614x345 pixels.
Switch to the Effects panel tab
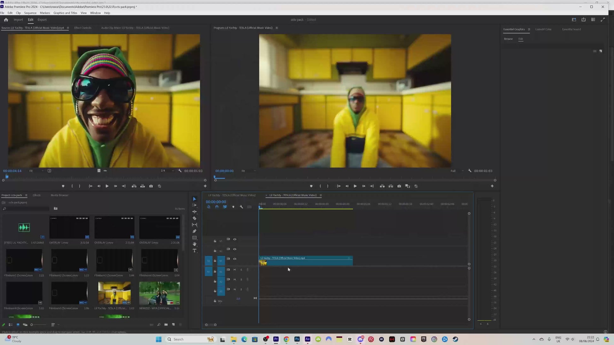coord(37,195)
